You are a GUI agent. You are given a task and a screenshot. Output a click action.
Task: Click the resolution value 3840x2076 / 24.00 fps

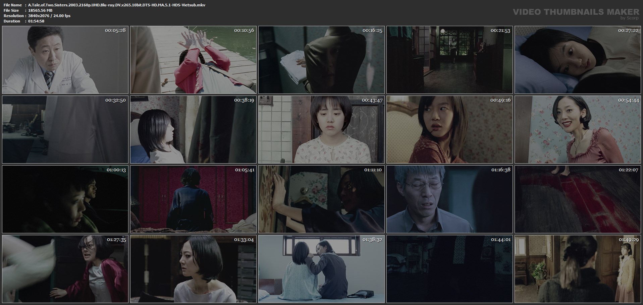[x=49, y=16]
